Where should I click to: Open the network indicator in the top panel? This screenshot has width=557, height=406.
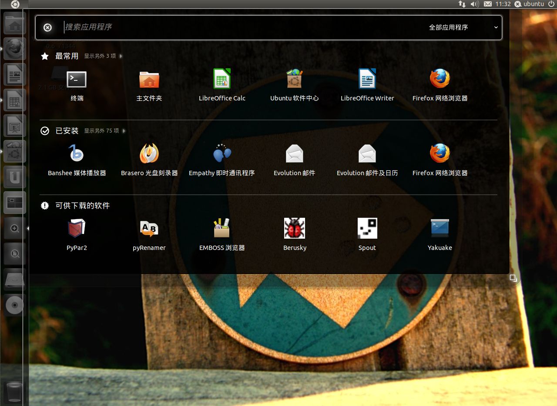click(462, 4)
